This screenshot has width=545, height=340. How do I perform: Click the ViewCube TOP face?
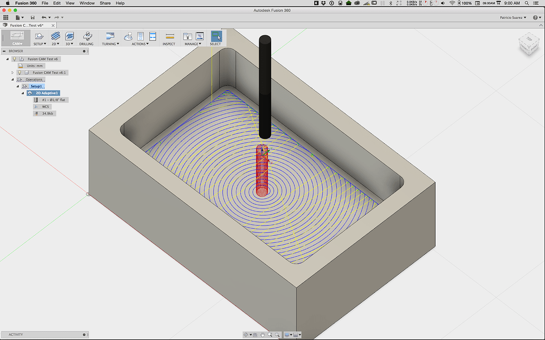(x=529, y=39)
